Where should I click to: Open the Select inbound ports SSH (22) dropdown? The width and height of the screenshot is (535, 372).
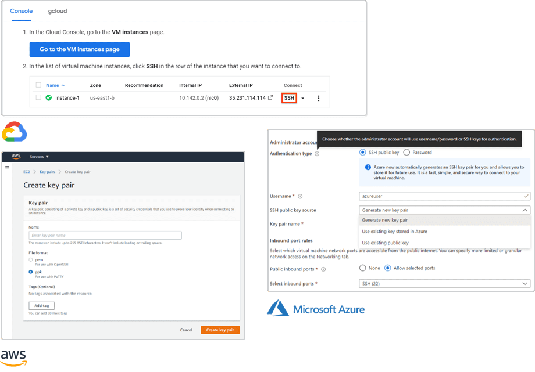(445, 283)
